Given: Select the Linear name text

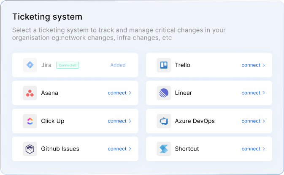Looking at the screenshot, I should [x=184, y=93].
